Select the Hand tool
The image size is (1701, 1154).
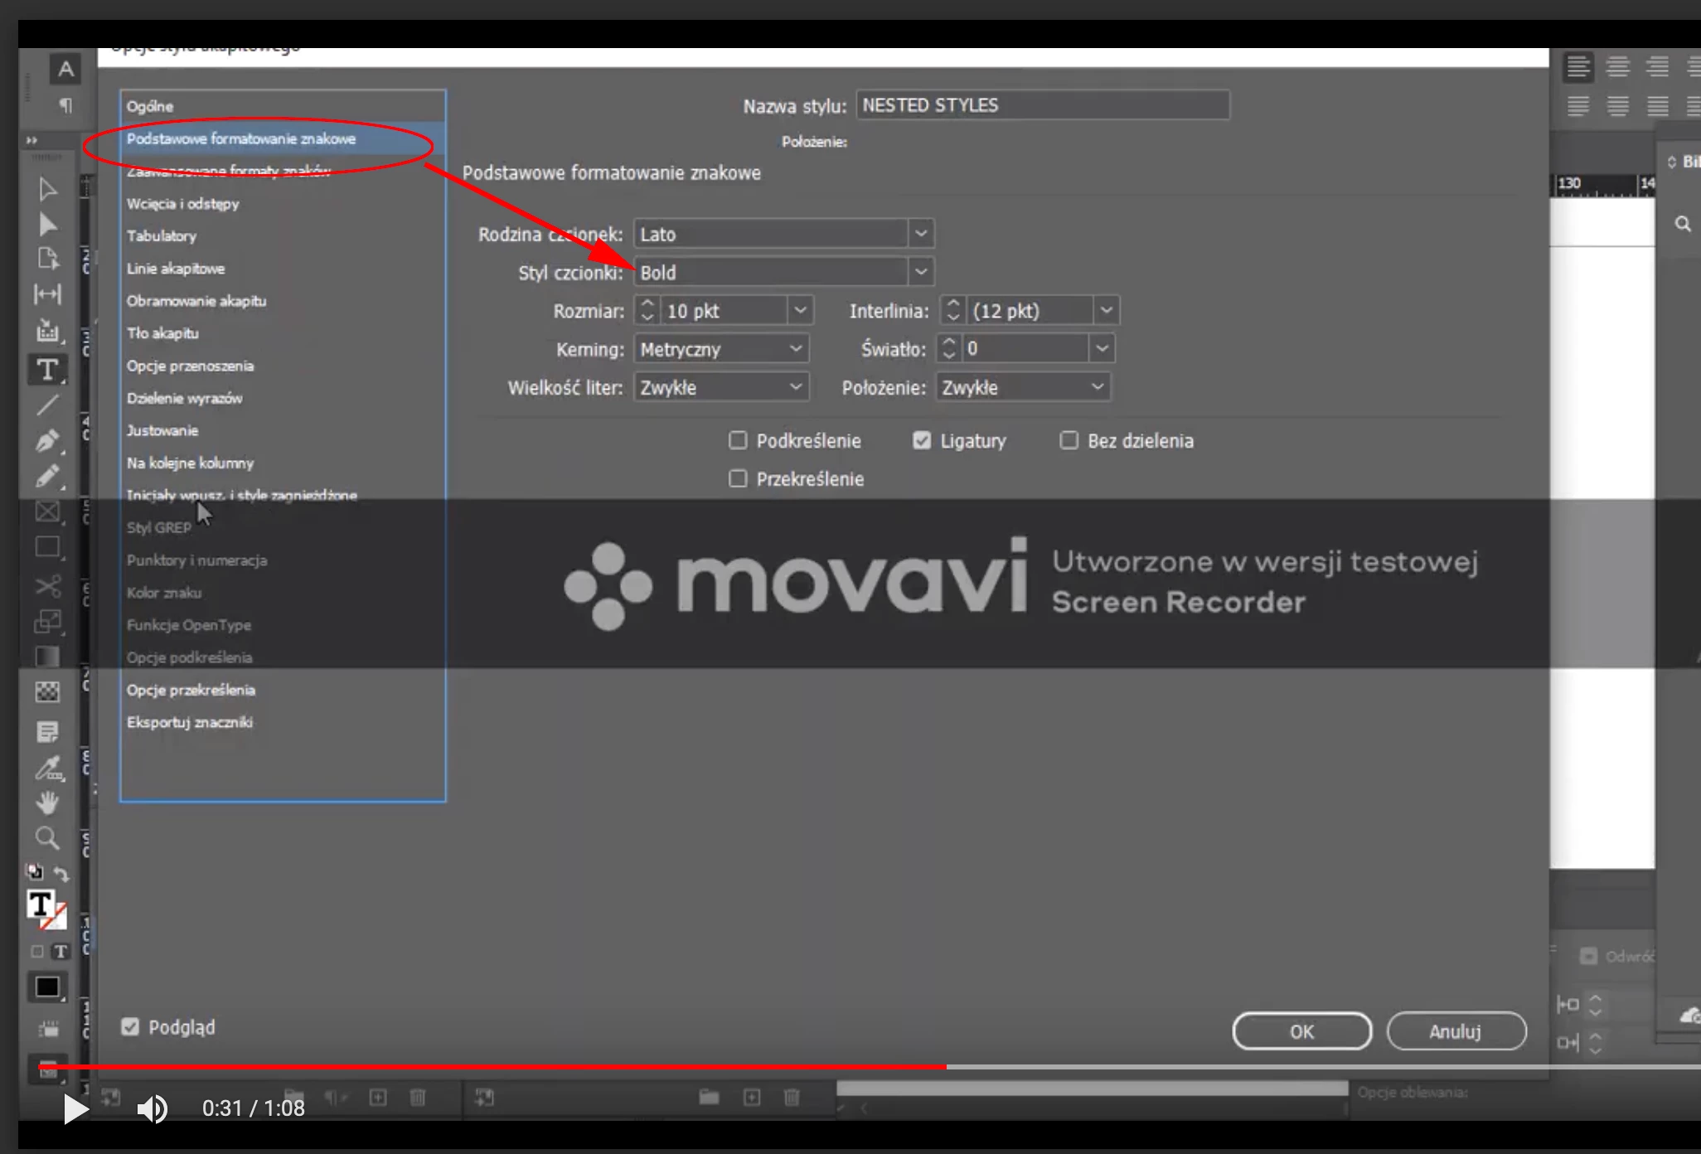tap(47, 802)
